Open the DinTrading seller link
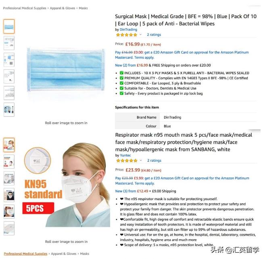Viewport: 265px width, 259px height. coord(128,29)
